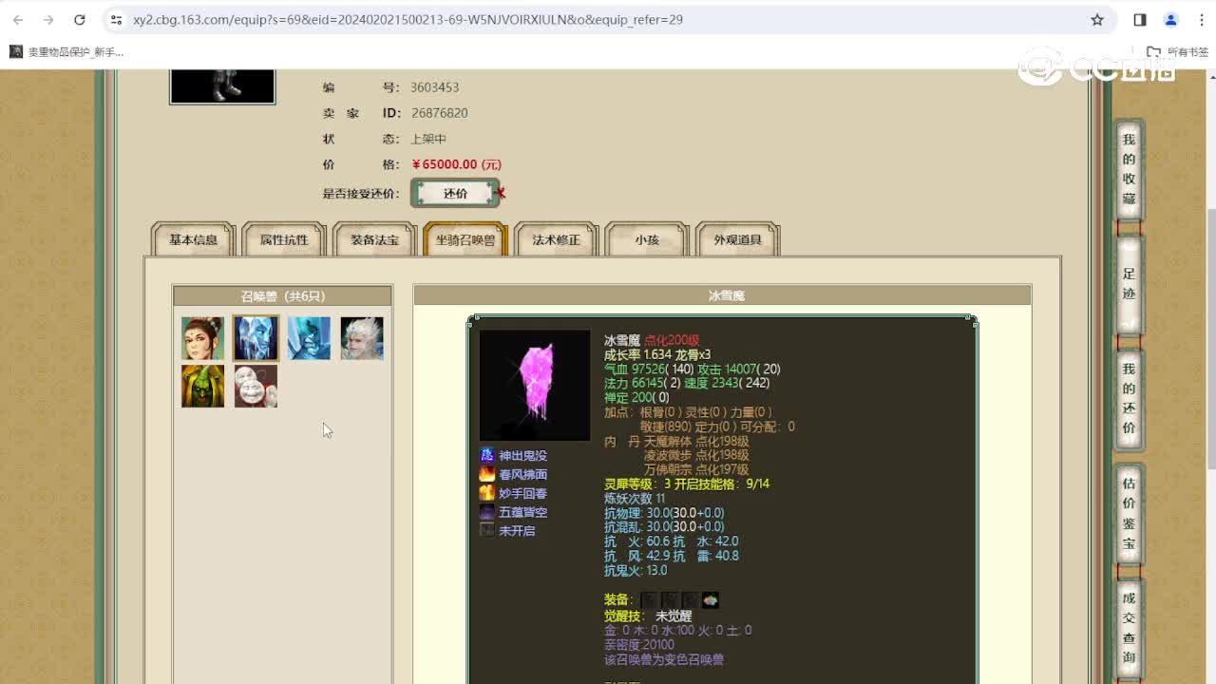Click the character equipment preview thumbnail

[222, 85]
